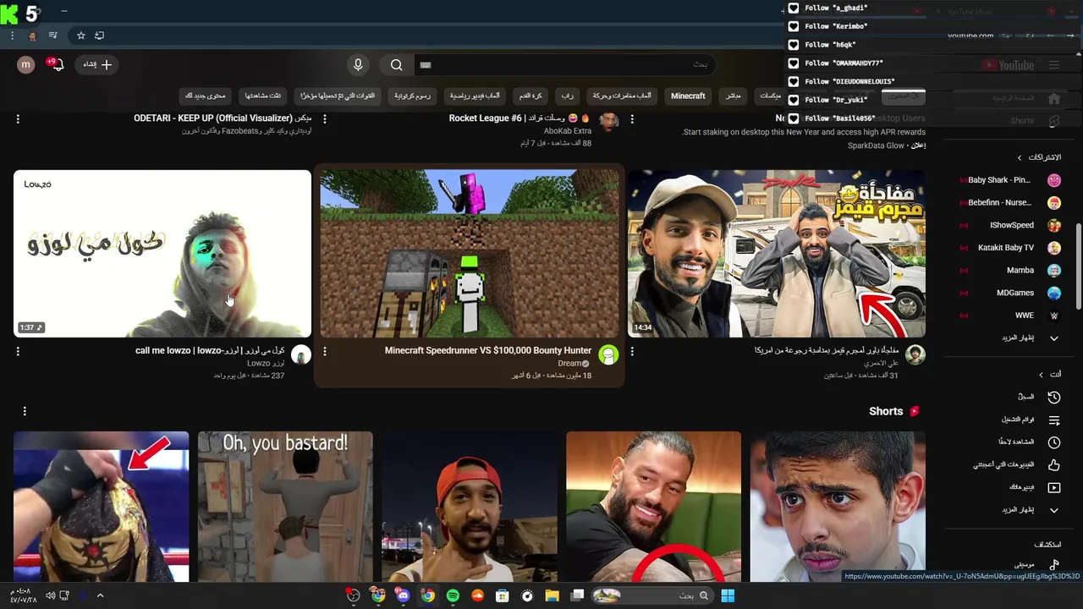The width and height of the screenshot is (1083, 609).
Task: Open the on-screen keyboard in search box
Action: click(x=426, y=64)
